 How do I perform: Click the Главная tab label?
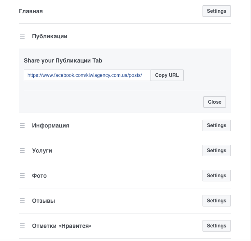pos(31,11)
